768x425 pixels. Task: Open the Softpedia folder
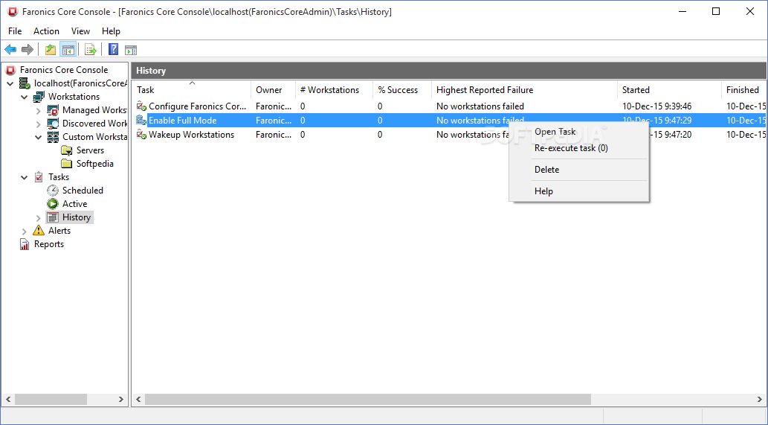(x=95, y=164)
